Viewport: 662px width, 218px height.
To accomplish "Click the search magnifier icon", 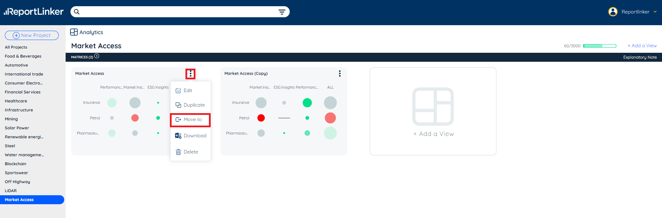I will click(77, 12).
